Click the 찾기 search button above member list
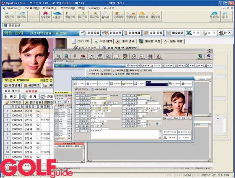This screenshot has height=178, width=235. [29, 96]
